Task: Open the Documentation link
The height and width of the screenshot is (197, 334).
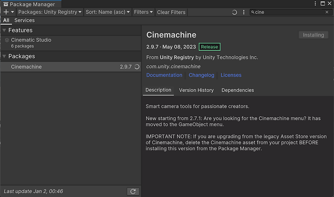Action: pos(164,75)
